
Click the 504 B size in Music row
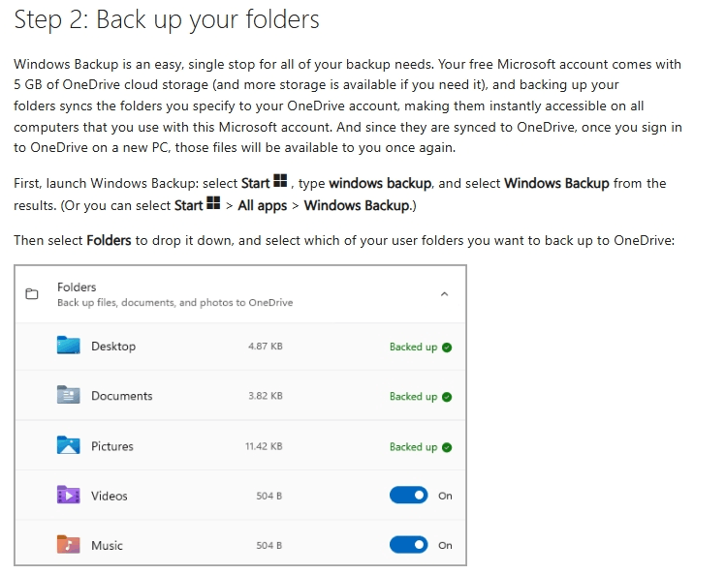coord(269,545)
